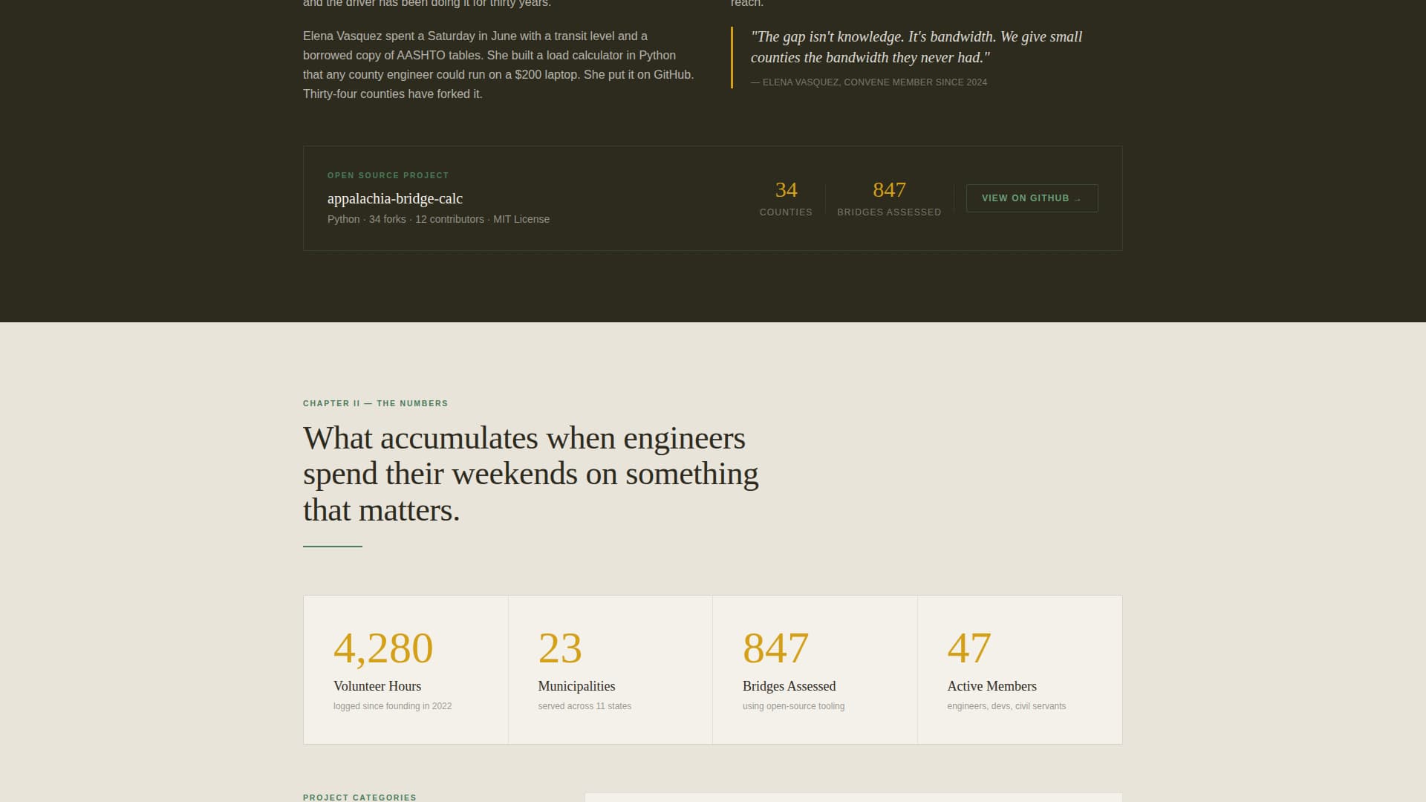Open the appalachia-bridge-calc project title
The width and height of the screenshot is (1426, 802).
tap(394, 199)
